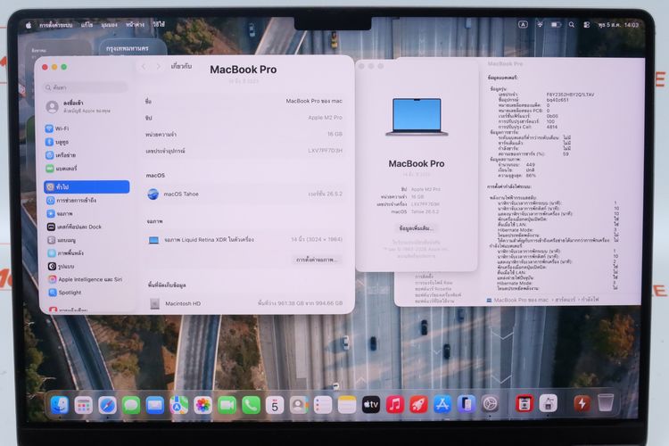The width and height of the screenshot is (669, 446).
Task: Open Photos from the Dock
Action: point(203,405)
